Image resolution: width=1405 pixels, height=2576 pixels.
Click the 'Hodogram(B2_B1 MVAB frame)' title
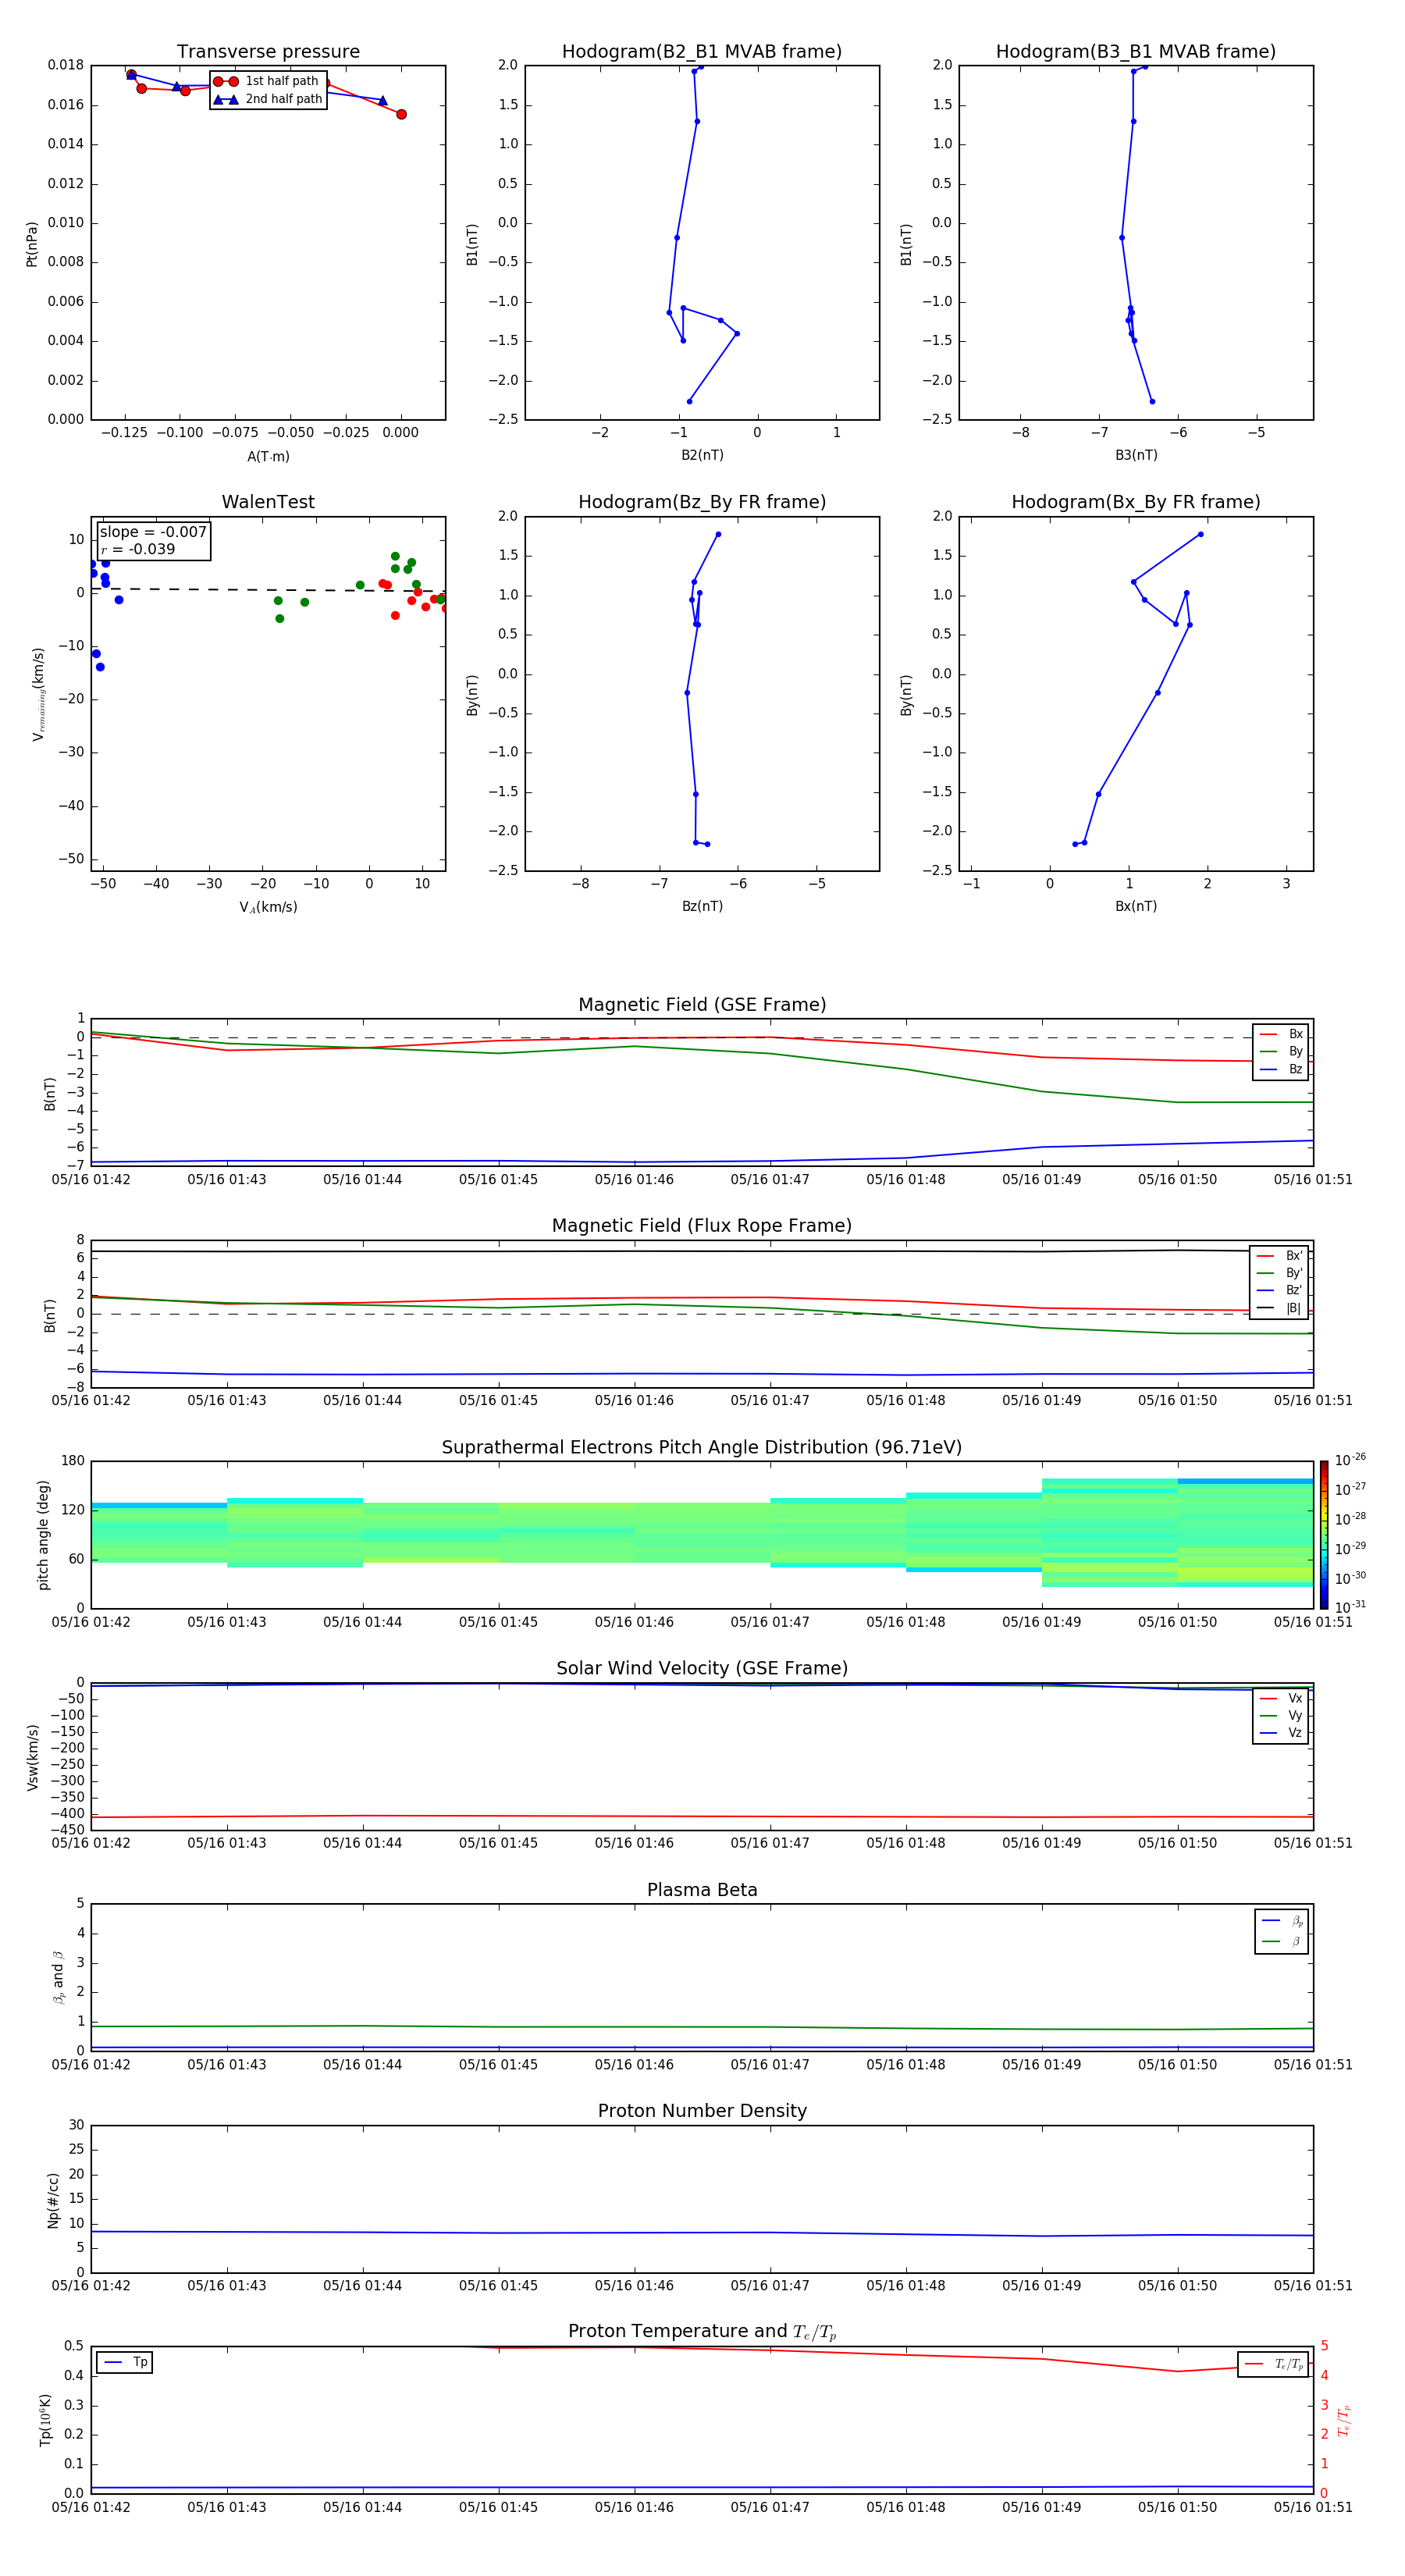[702, 52]
